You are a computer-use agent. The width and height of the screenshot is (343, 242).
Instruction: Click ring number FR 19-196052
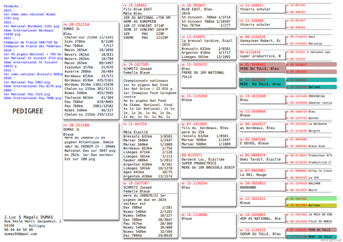[x=135, y=5]
